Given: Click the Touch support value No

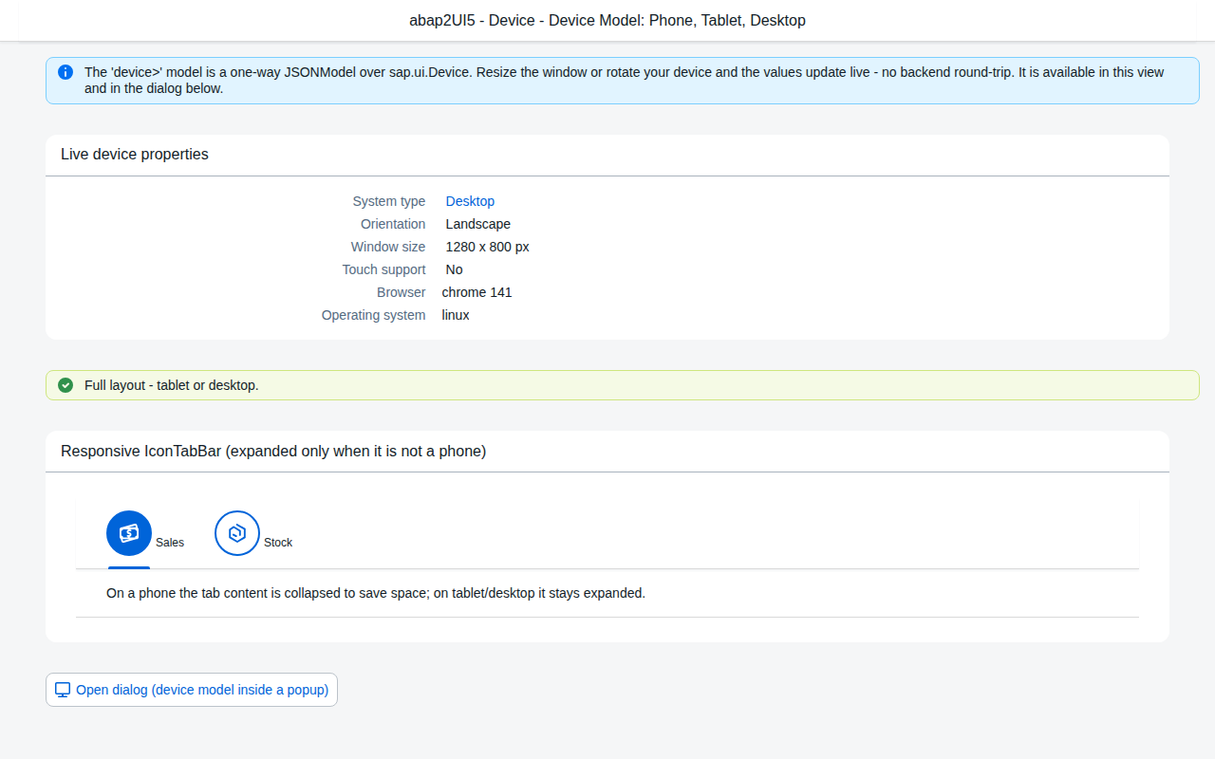Looking at the screenshot, I should pos(455,269).
